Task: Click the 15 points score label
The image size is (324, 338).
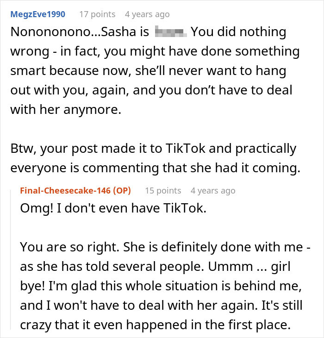Action: tap(163, 191)
